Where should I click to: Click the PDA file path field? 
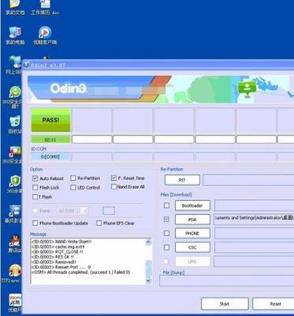point(254,220)
